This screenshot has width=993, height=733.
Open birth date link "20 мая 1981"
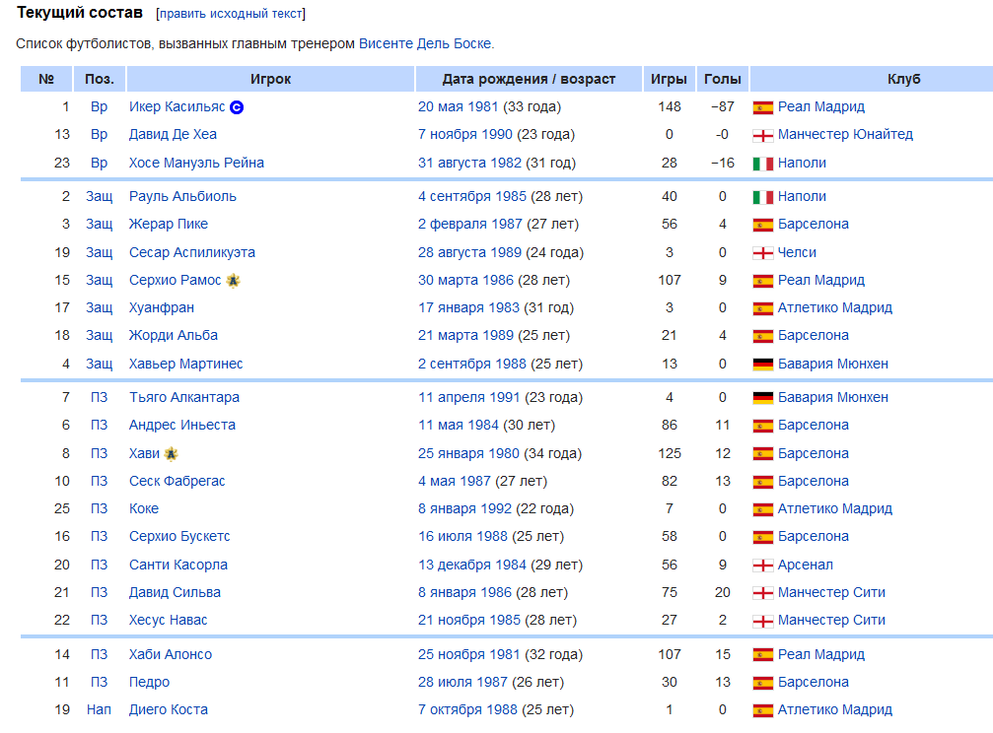click(x=459, y=107)
